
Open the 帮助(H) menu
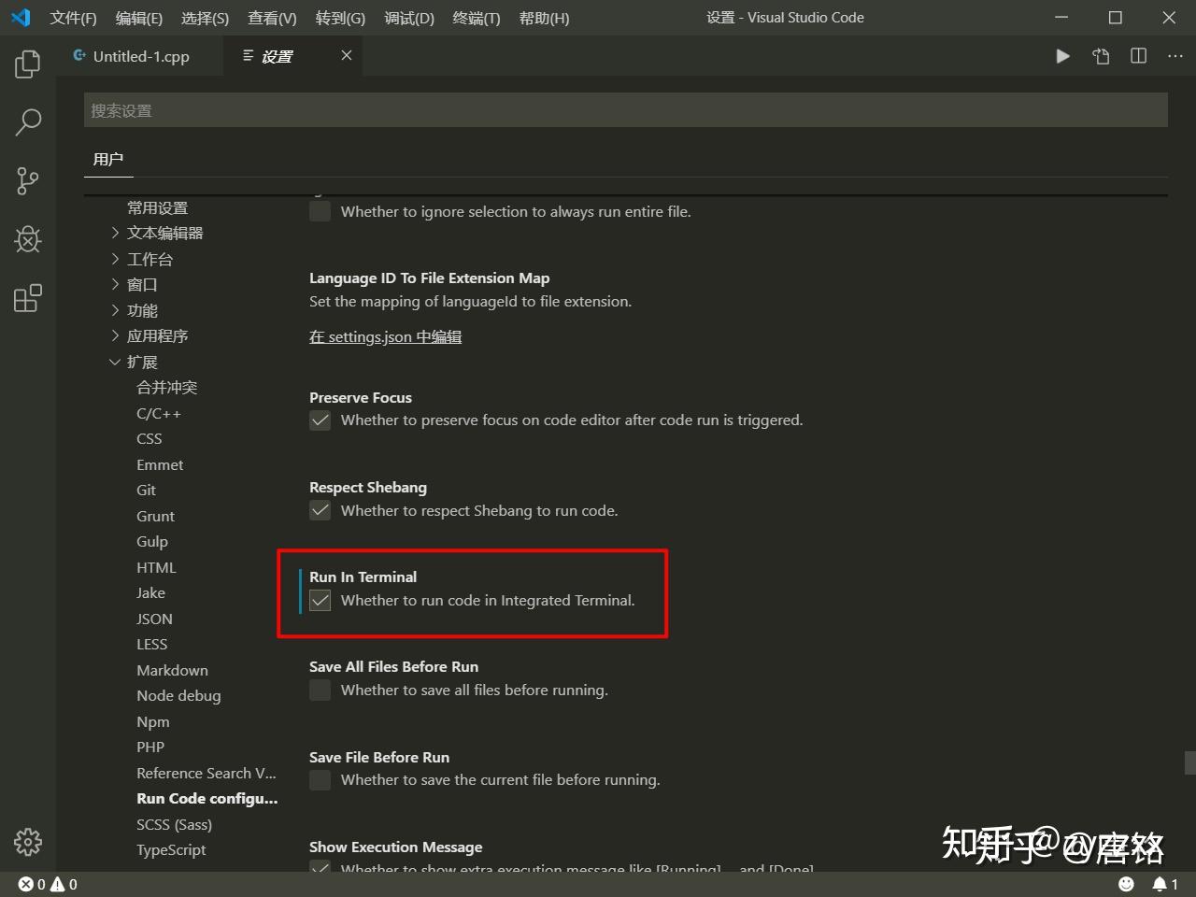[x=544, y=18]
